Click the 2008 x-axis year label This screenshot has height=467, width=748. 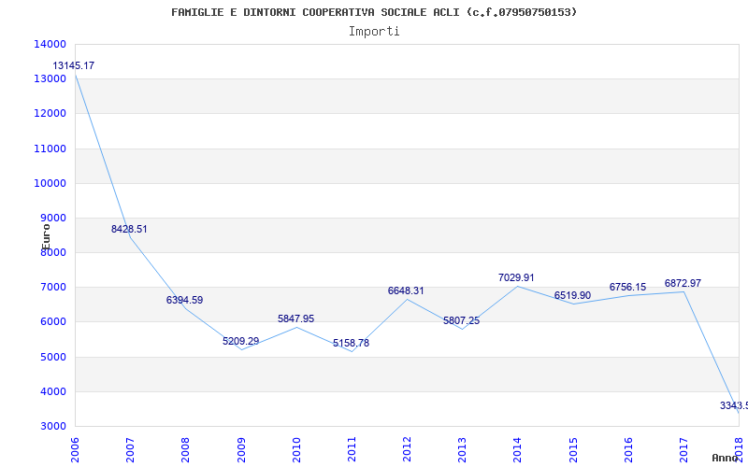pyautogui.click(x=185, y=449)
